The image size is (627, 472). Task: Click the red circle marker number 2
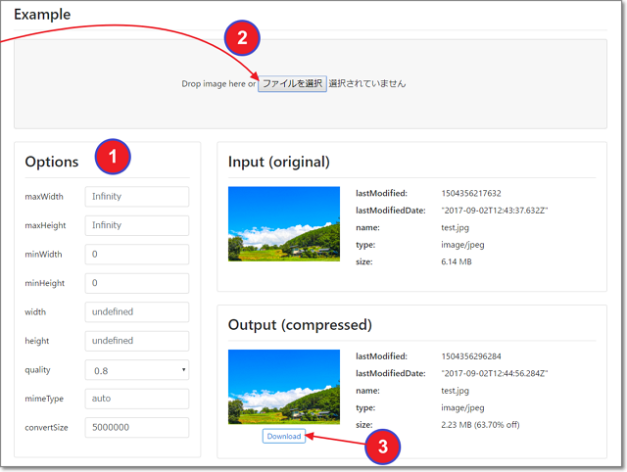242,38
